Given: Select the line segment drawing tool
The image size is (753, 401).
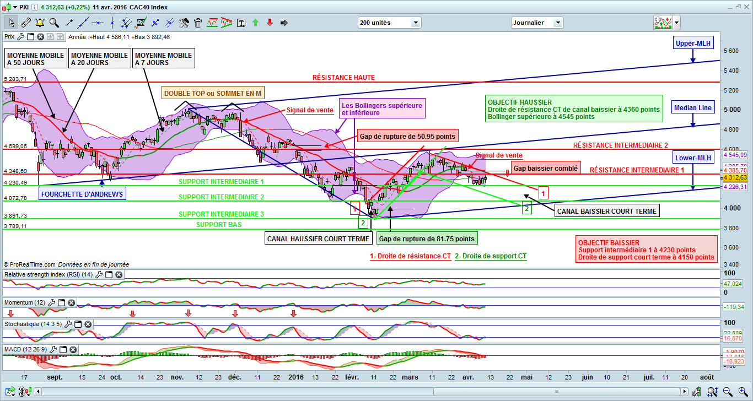Looking at the screenshot, I should pyautogui.click(x=69, y=23).
